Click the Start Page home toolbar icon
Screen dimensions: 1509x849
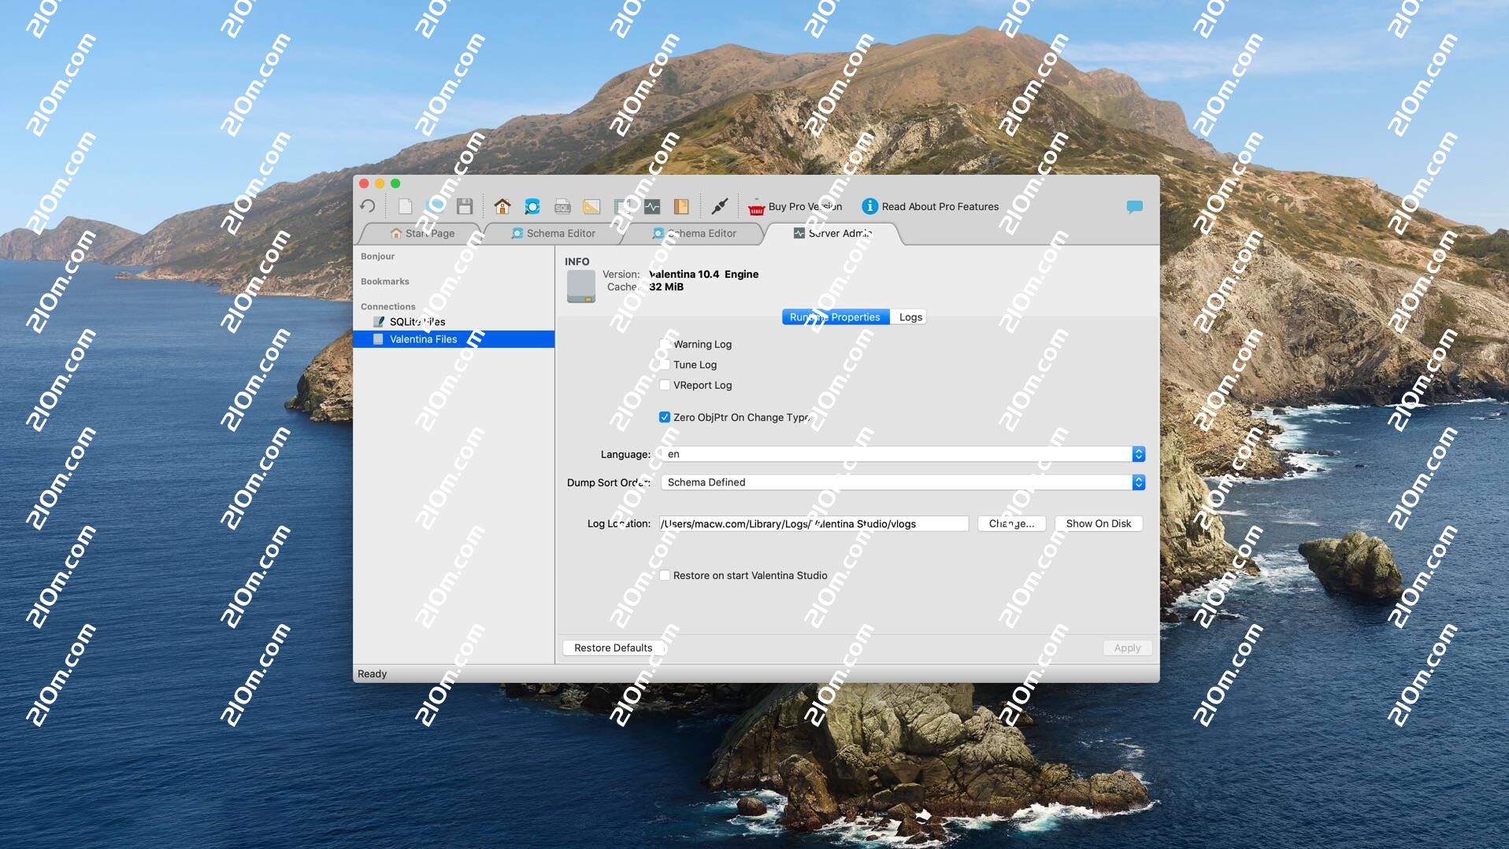pyautogui.click(x=502, y=206)
